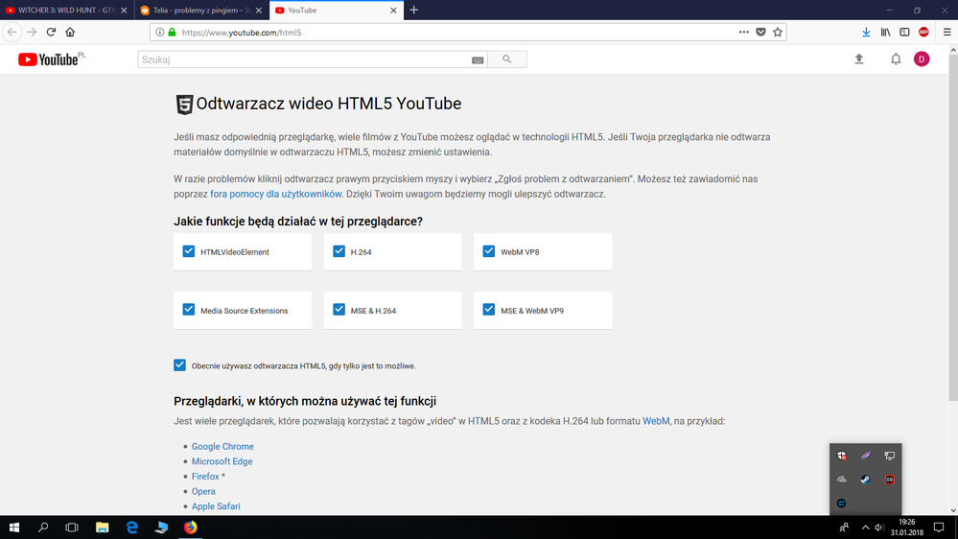The height and width of the screenshot is (539, 958).
Task: Open the OneDrive cloud tray icon
Action: coord(842,480)
